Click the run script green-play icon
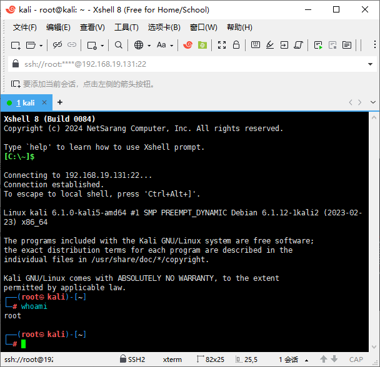 pyautogui.click(x=318, y=46)
